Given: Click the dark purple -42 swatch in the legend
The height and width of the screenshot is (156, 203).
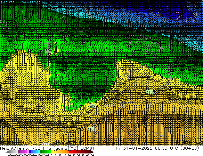Looking at the screenshot, I should coord(19,152).
